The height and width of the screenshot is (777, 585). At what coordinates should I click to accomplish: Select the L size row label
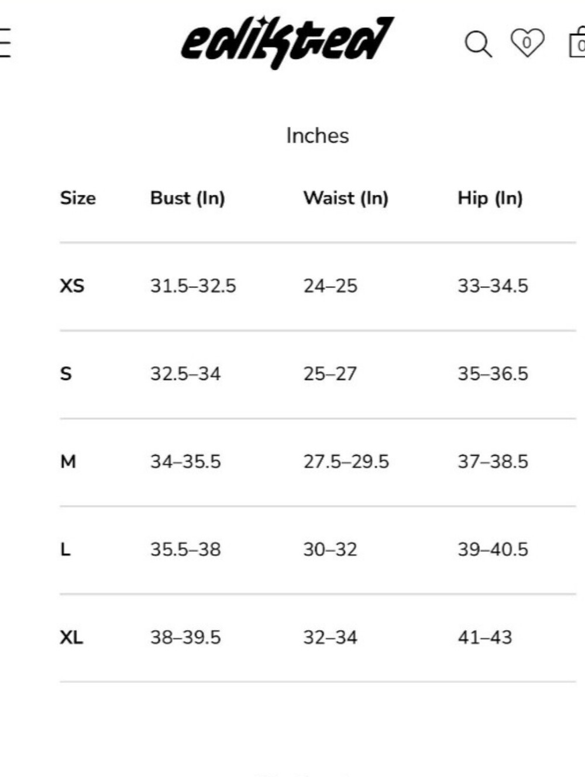[66, 549]
